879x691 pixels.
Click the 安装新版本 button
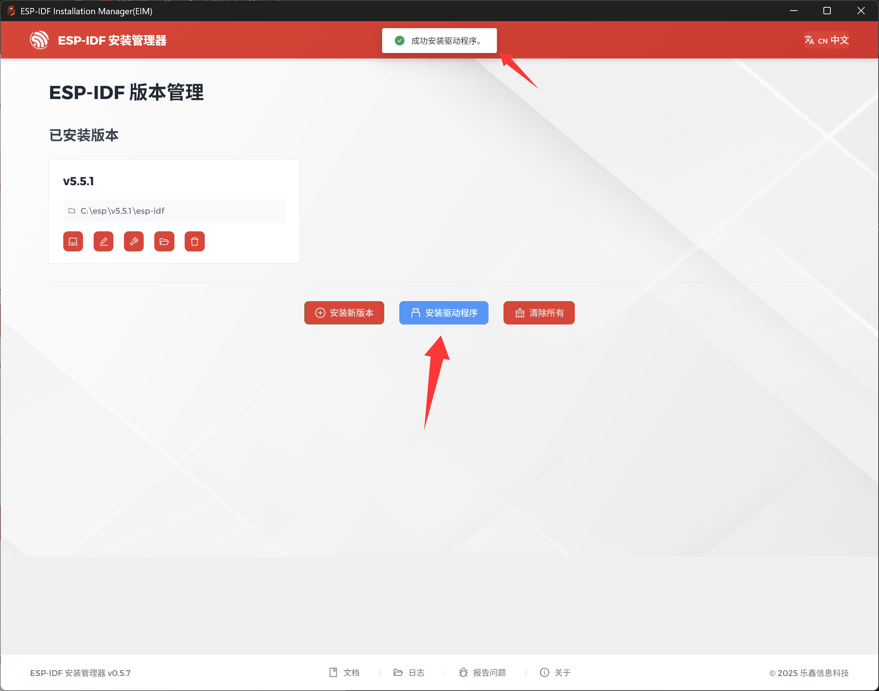click(344, 313)
